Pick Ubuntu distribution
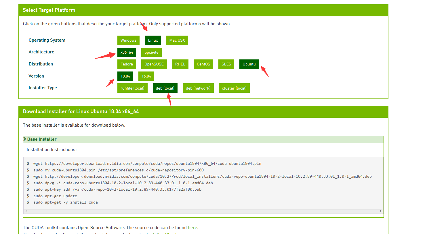The image size is (448, 234). tap(249, 64)
